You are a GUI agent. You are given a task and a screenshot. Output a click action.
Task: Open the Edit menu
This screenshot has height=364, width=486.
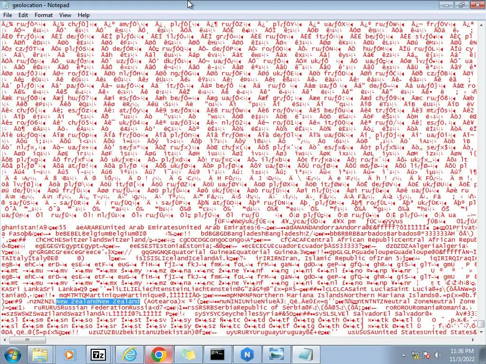(23, 15)
